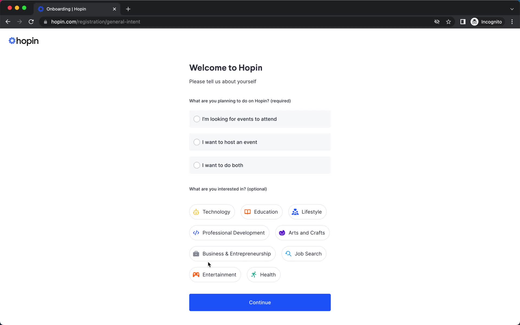Screen dimensions: 520x325
Task: Open the Incognito profile button
Action: point(487,22)
